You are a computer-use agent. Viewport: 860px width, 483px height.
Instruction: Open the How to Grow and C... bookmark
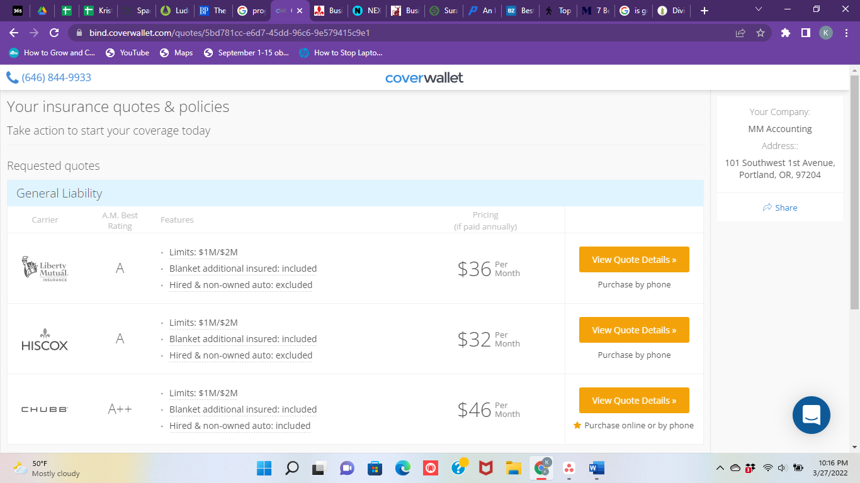point(52,53)
